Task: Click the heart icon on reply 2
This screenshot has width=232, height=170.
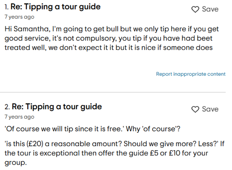Action: click(x=195, y=109)
